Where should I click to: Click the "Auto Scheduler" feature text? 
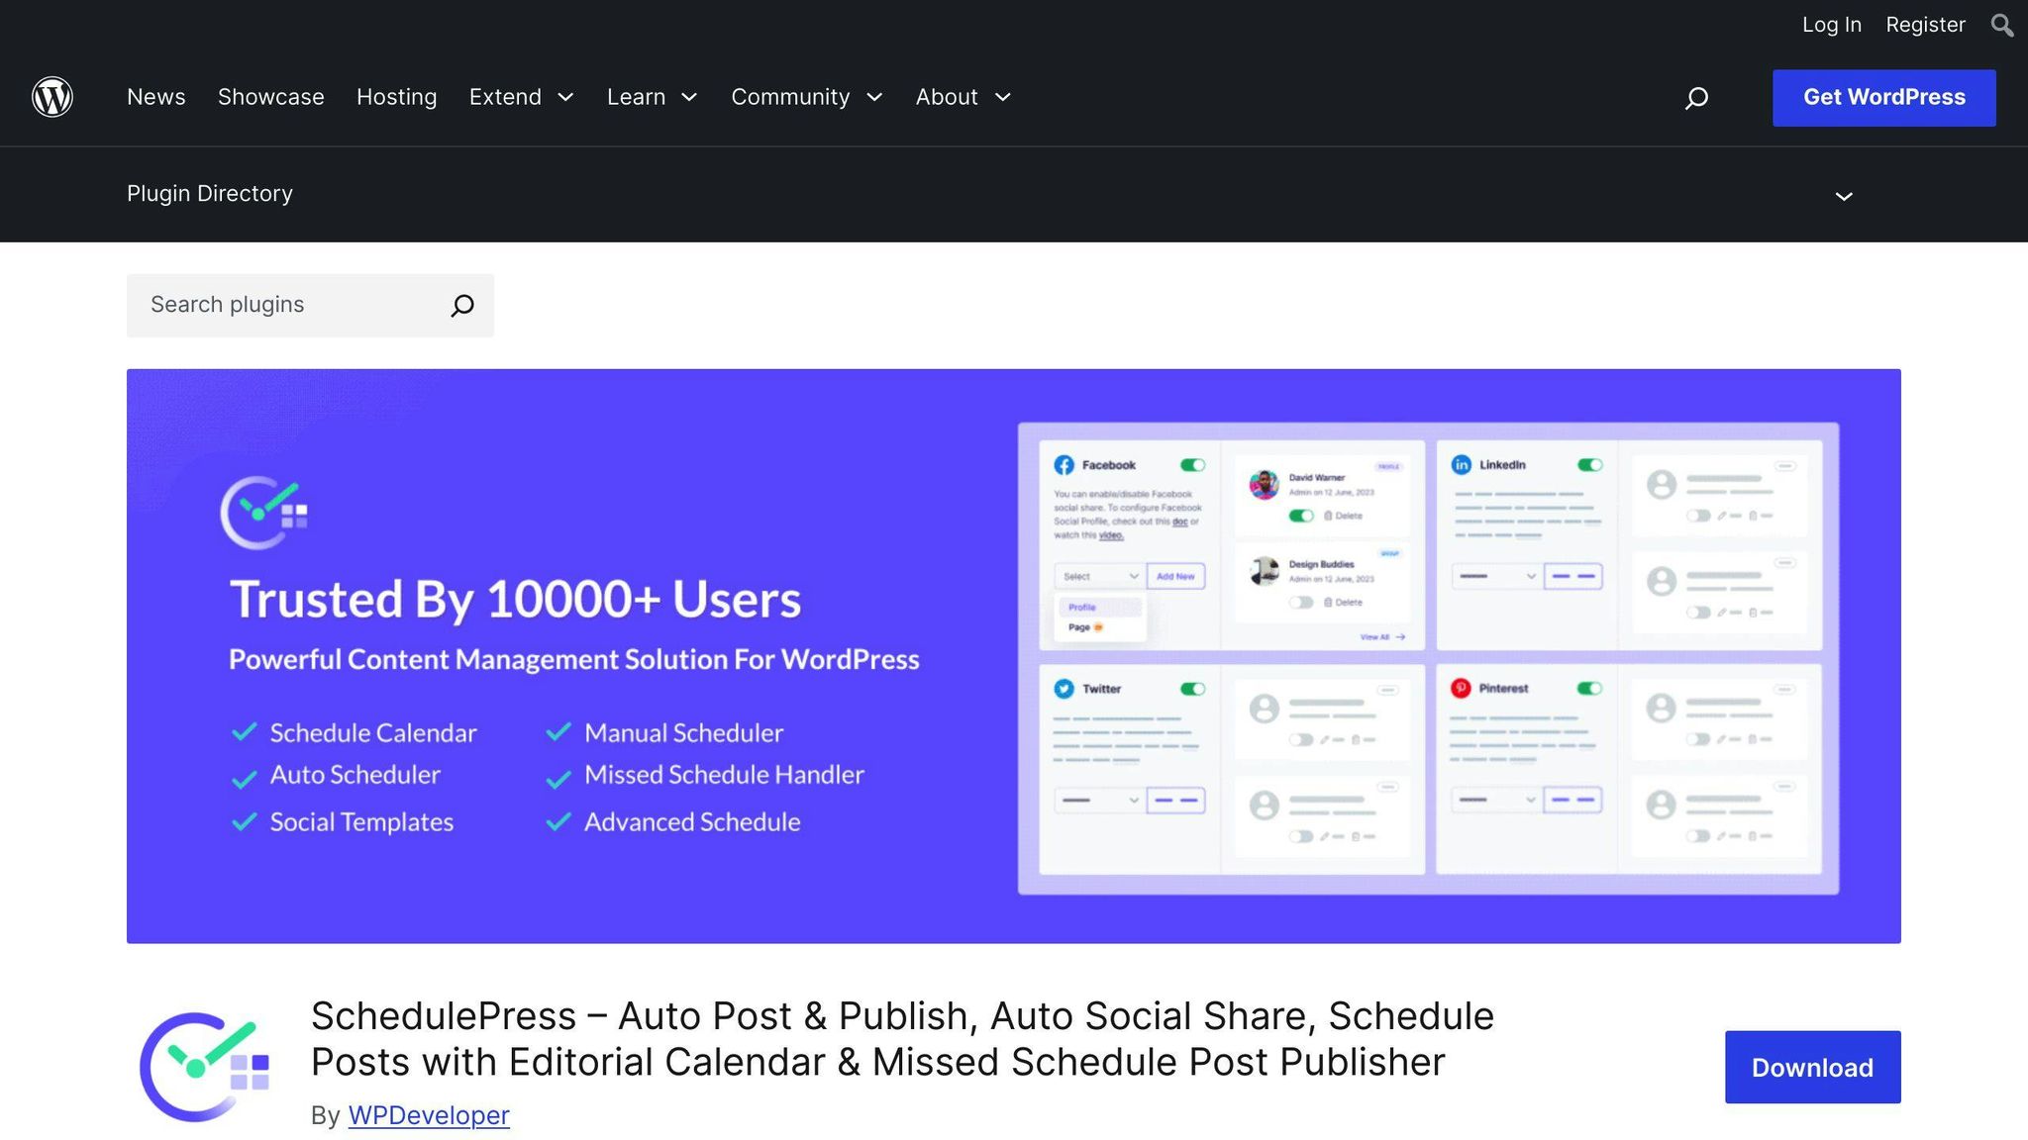355,775
